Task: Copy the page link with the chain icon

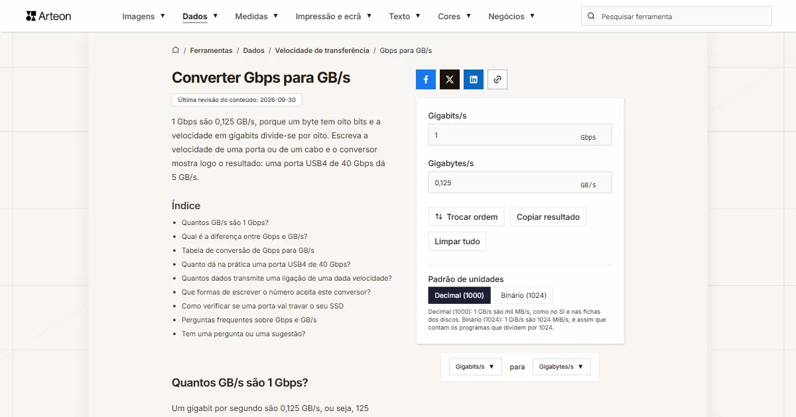Action: coord(497,79)
